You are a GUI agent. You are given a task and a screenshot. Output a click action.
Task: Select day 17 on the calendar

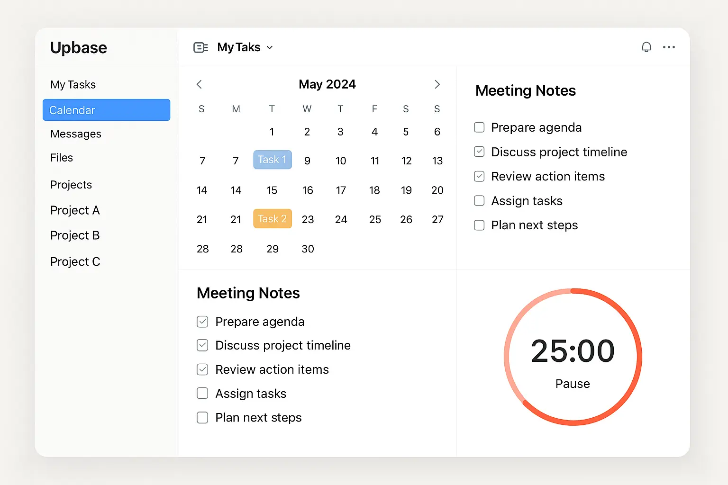(341, 190)
